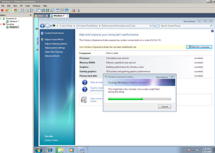Click the Performance Information taskbar icon
Viewport: 215px width, 153px height.
coord(82,150)
